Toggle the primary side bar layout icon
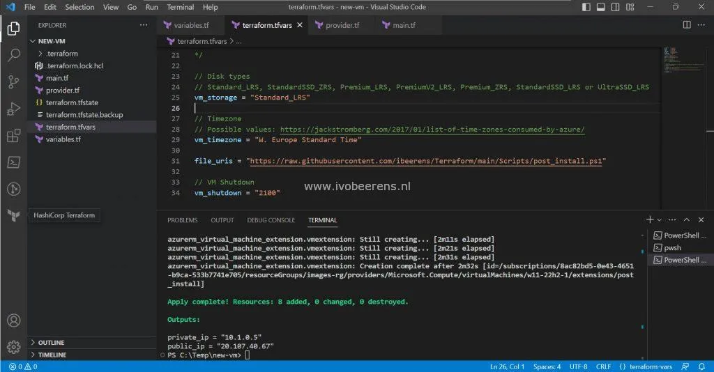714x372 pixels. tap(586, 7)
